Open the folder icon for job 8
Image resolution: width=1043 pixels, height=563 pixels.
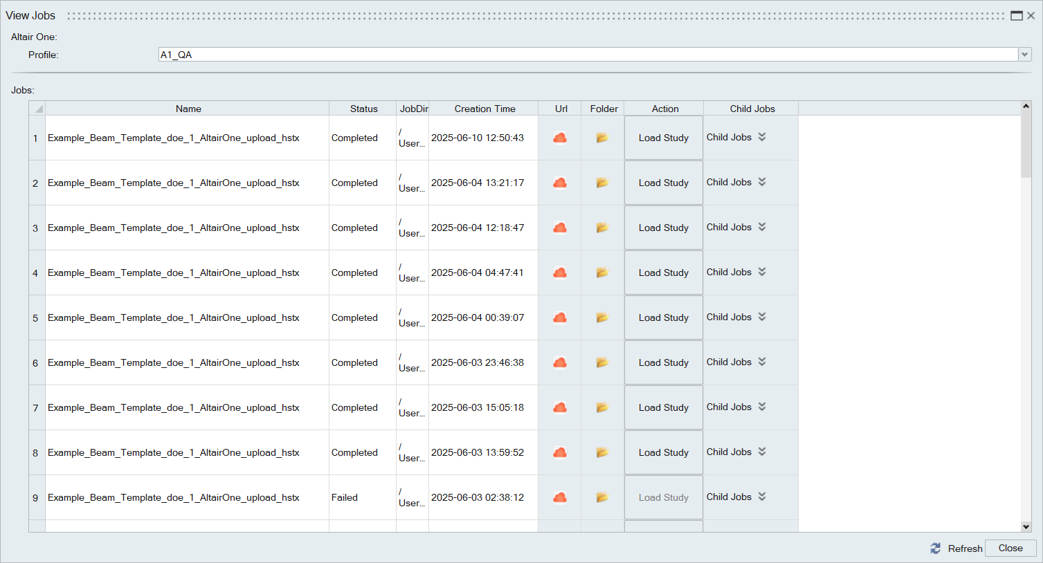602,452
